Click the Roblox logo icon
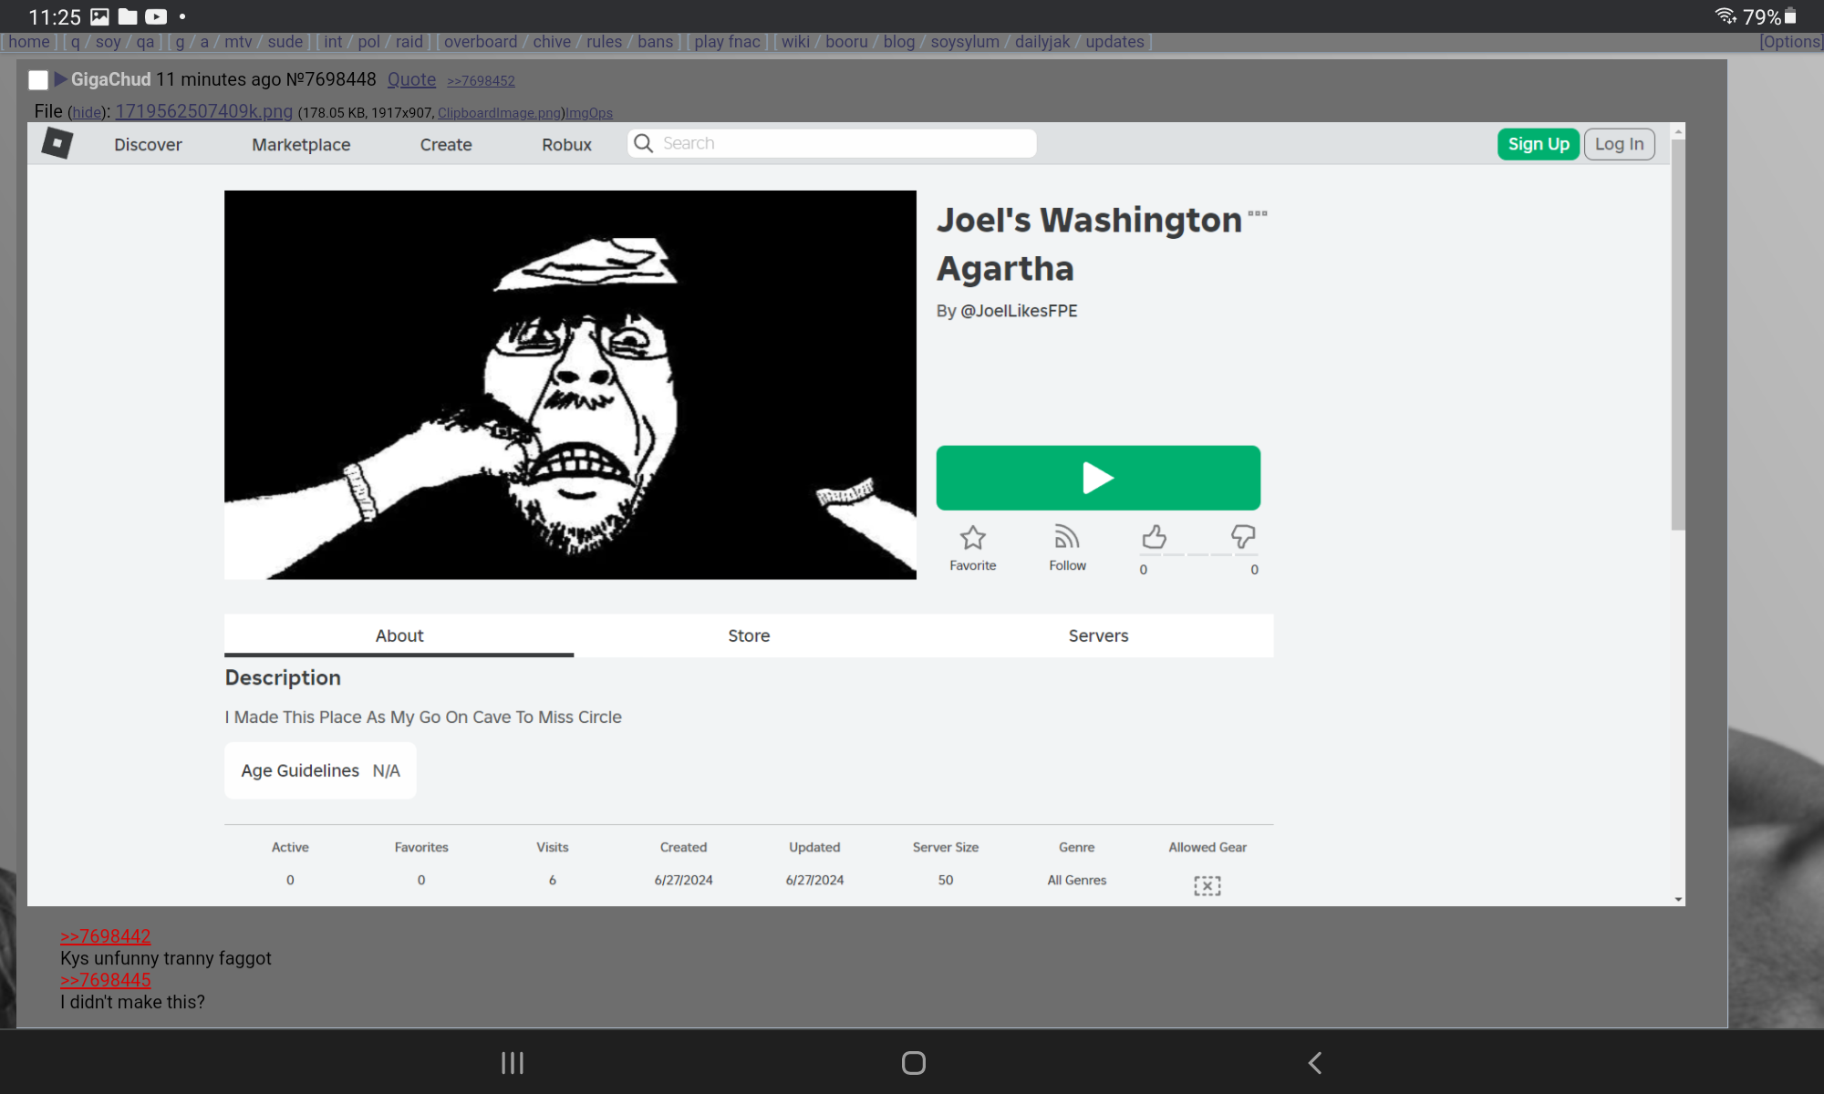The height and width of the screenshot is (1094, 1824). pos(57,143)
